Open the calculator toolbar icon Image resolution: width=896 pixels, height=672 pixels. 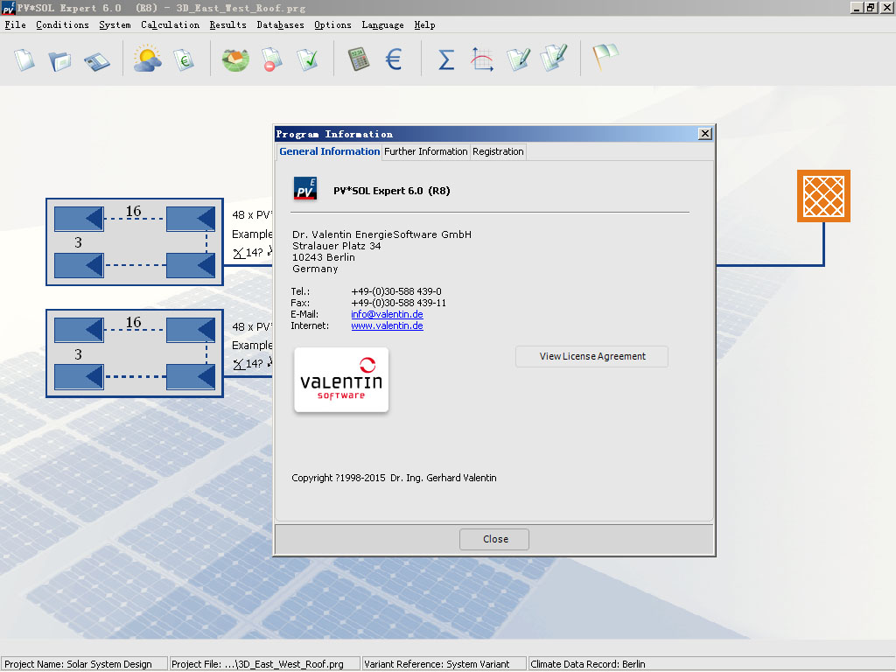pos(359,59)
